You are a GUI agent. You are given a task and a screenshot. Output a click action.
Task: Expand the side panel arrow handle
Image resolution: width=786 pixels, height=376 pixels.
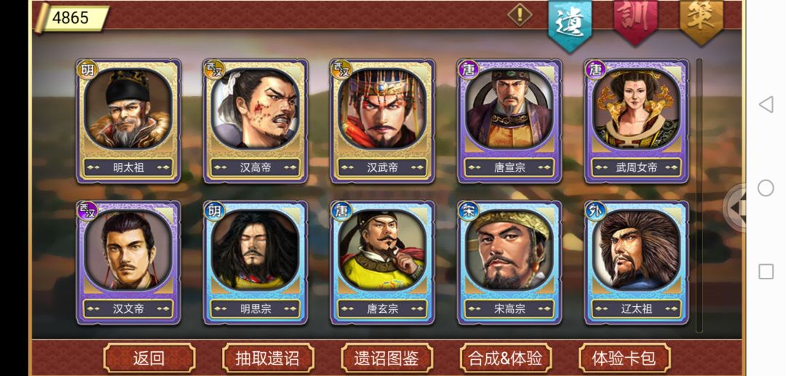735,207
